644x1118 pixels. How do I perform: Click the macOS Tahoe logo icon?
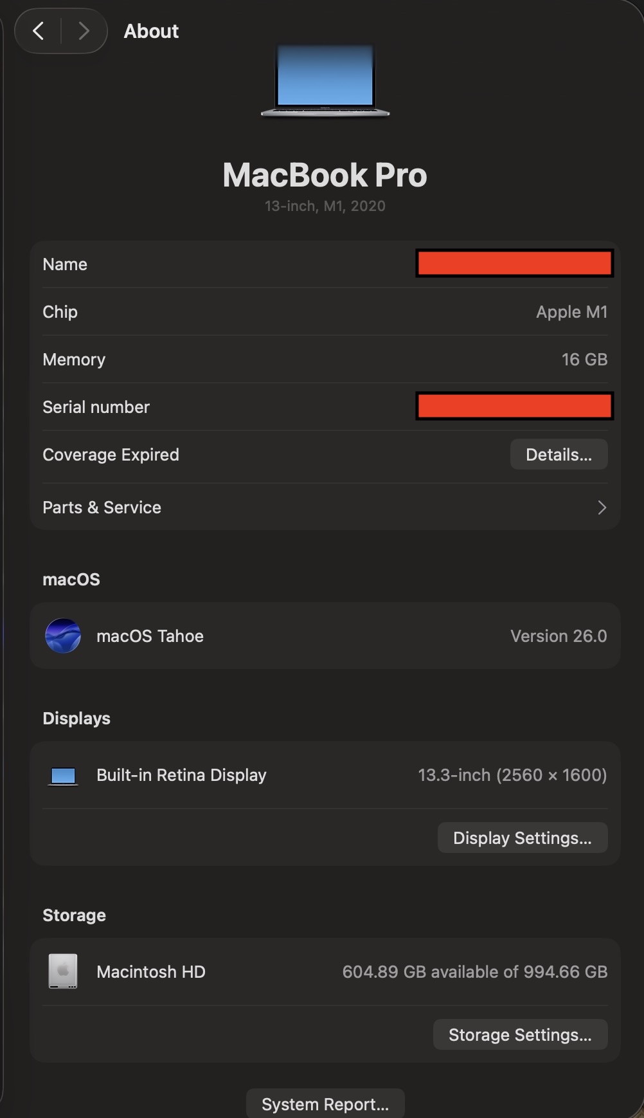[63, 636]
